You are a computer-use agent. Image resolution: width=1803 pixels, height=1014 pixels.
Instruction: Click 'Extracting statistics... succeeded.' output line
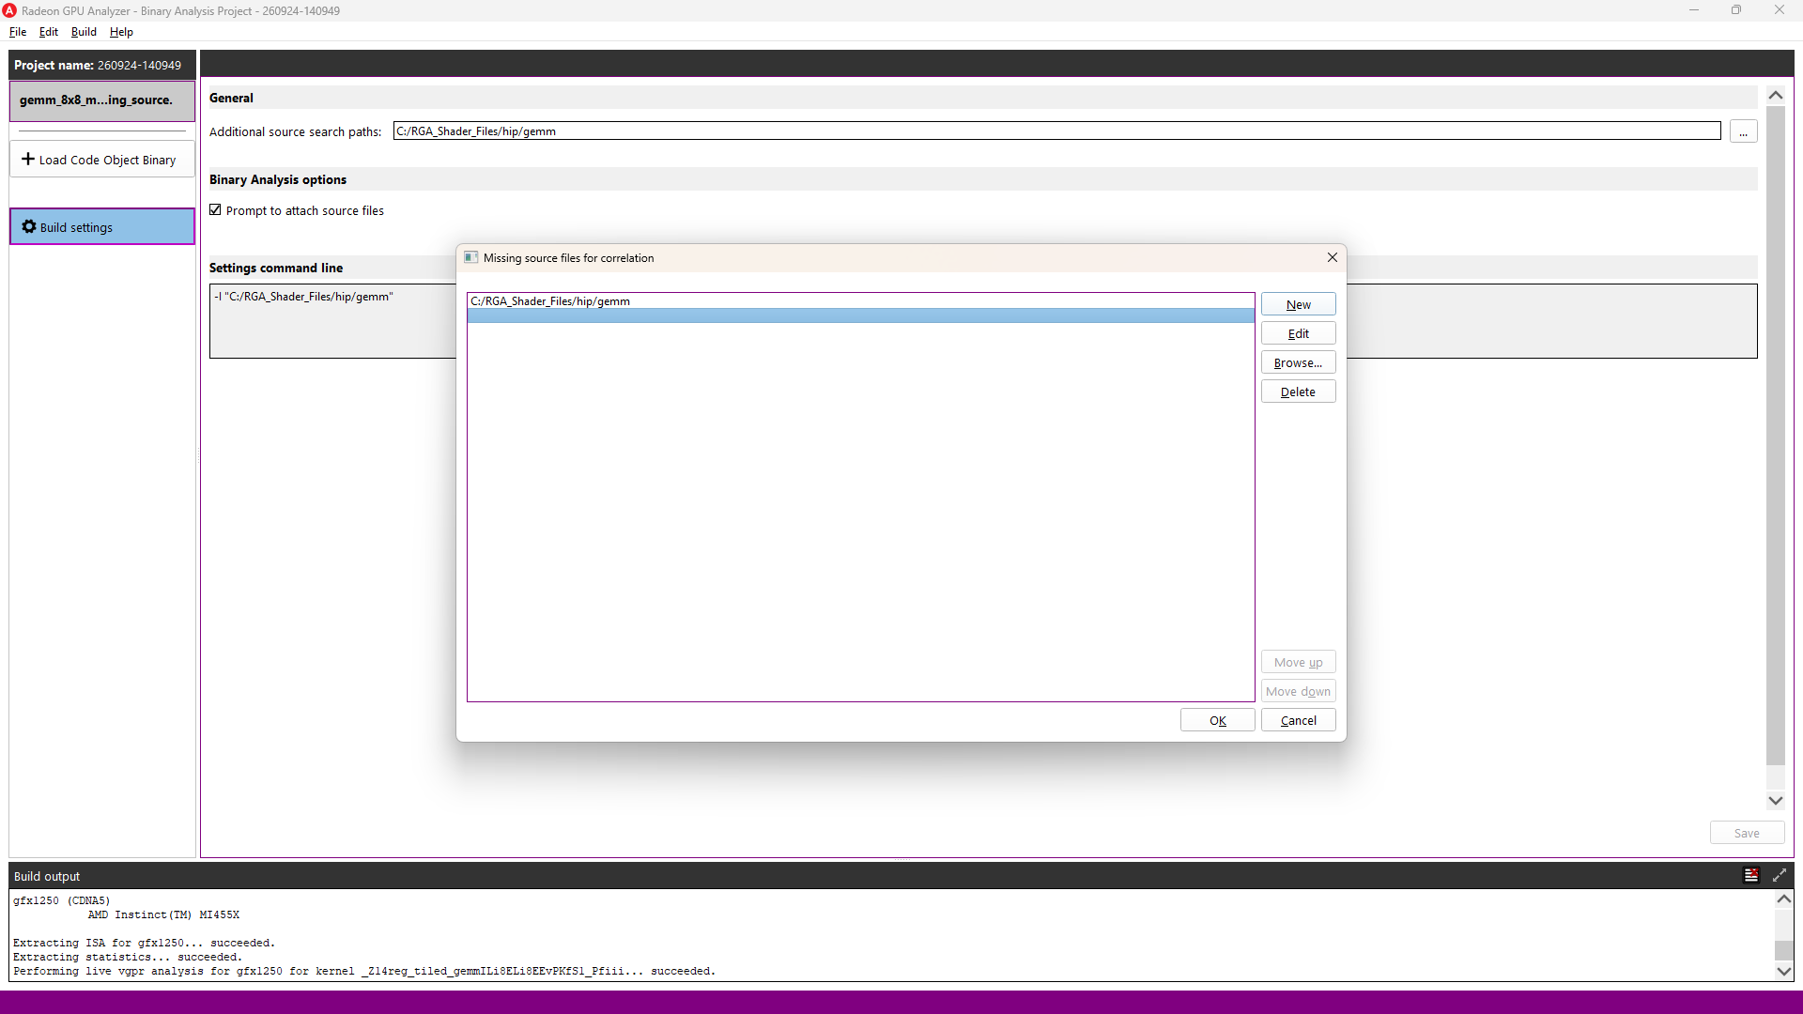pyautogui.click(x=128, y=957)
